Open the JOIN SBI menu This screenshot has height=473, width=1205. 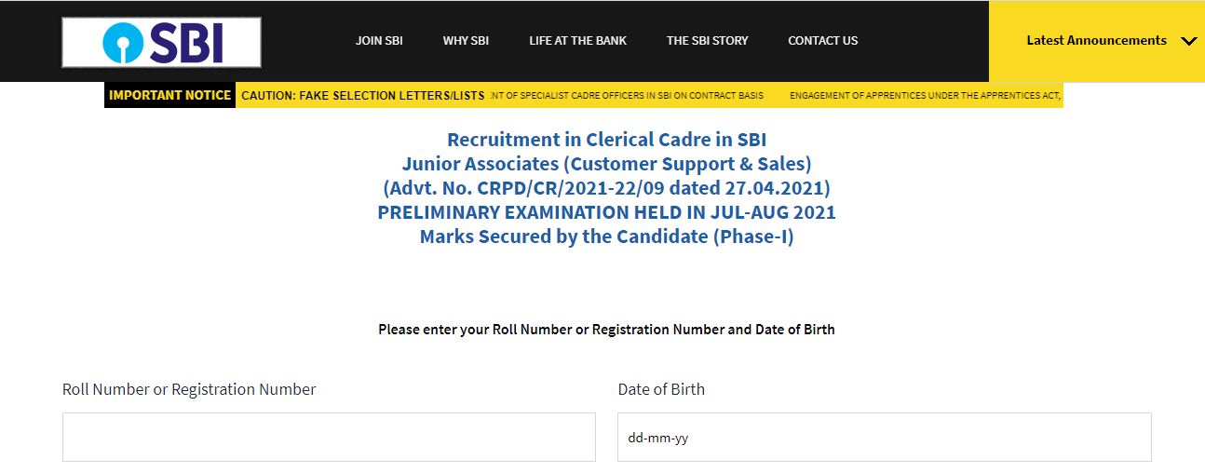point(379,41)
